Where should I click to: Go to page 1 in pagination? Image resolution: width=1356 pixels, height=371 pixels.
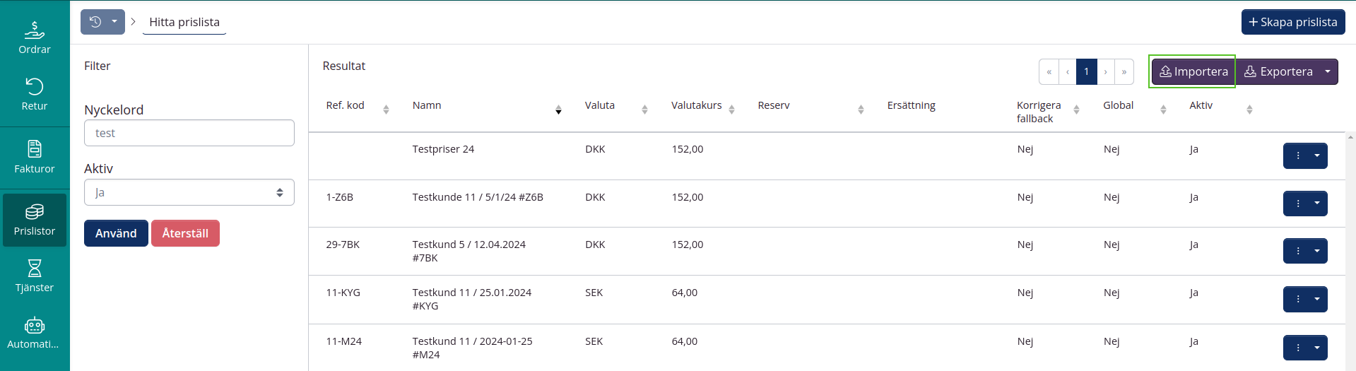point(1086,71)
